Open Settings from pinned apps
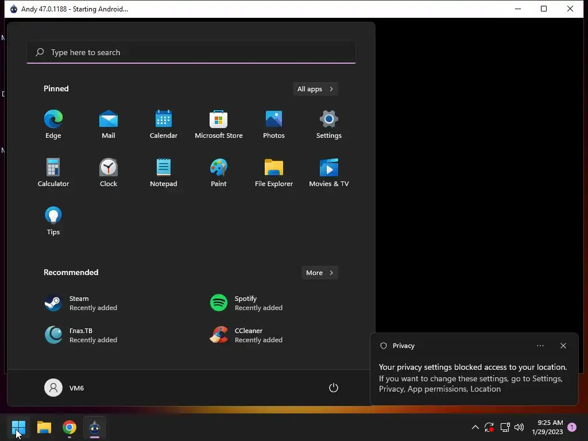This screenshot has height=441, width=588. pyautogui.click(x=329, y=125)
